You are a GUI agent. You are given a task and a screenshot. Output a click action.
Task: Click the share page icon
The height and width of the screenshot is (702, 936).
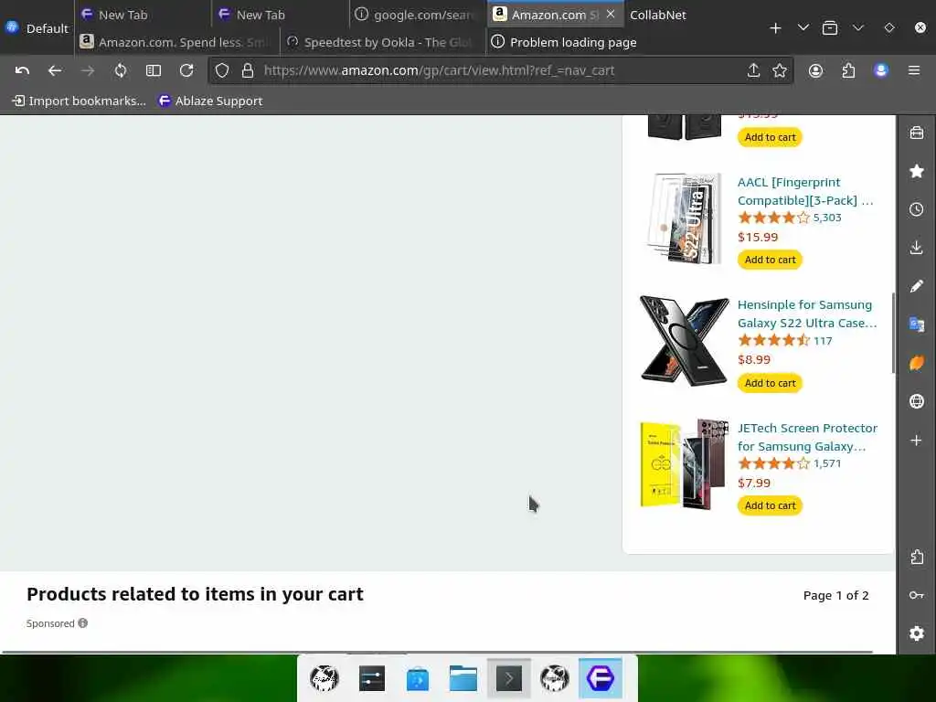coord(753,70)
